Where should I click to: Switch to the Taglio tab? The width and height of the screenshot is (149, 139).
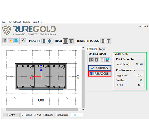102,49
